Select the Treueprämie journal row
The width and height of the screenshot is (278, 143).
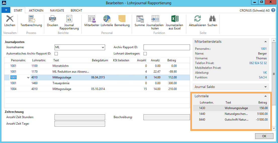click(61, 83)
